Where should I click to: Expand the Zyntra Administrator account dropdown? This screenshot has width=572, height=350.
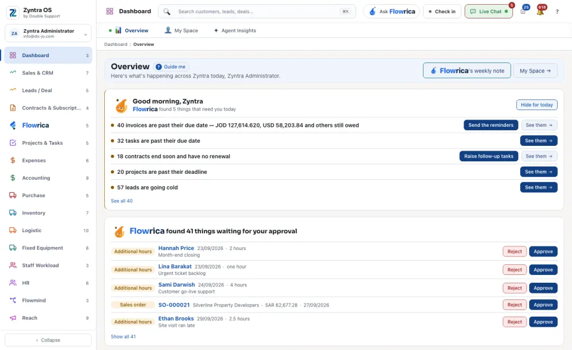[x=48, y=33]
